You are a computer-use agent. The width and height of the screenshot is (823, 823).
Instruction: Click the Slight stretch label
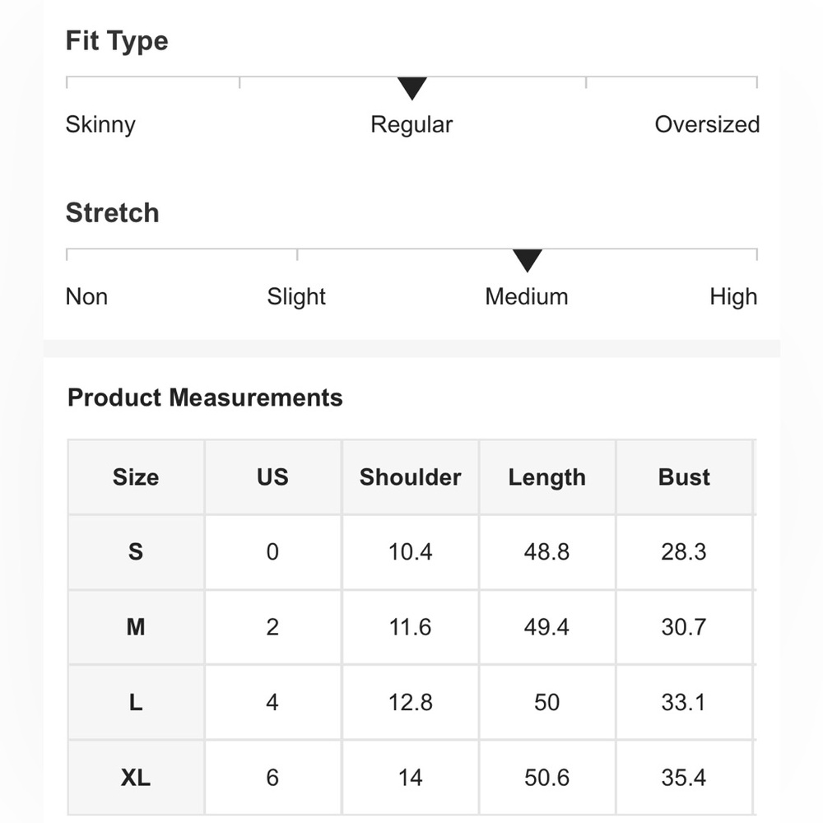[x=296, y=297]
